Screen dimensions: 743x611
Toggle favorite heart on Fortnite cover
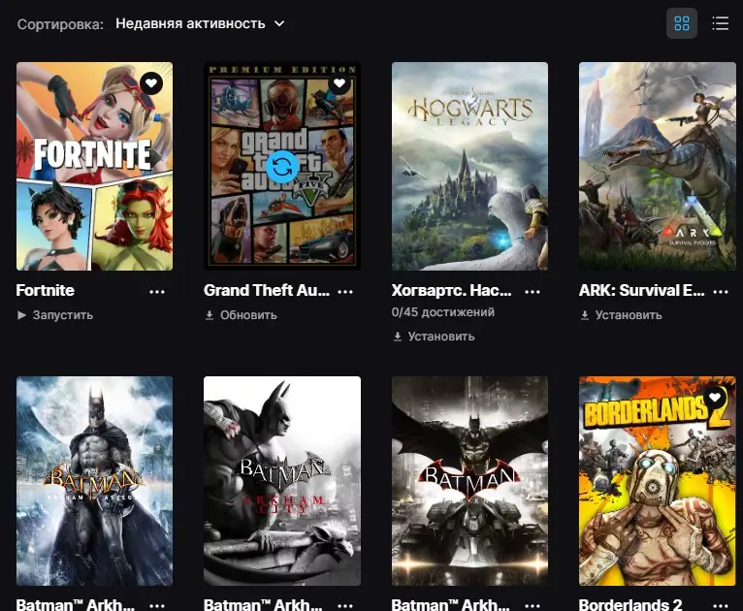[151, 83]
